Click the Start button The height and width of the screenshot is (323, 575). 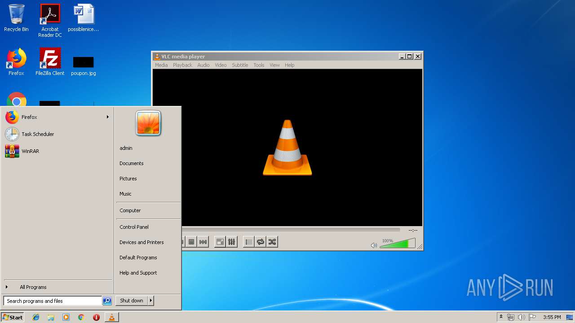[x=13, y=317]
